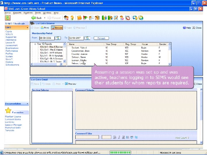Open calendar picker beside From date
This screenshot has height=155, width=207.
[58, 38]
